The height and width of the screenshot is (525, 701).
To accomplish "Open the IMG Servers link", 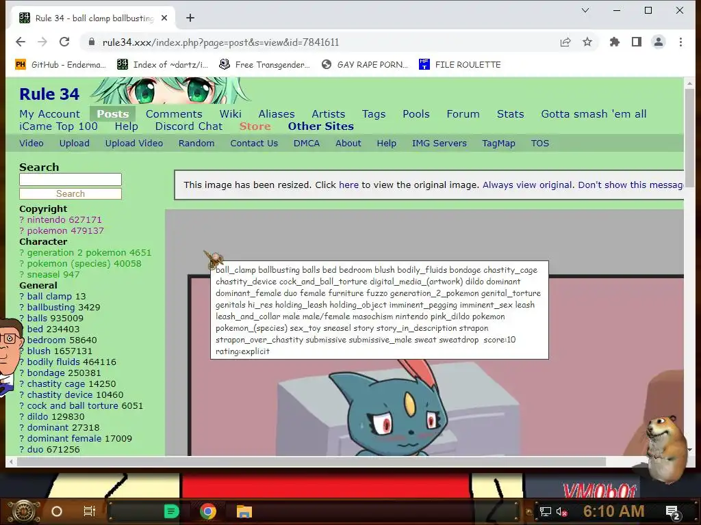I will 439,144.
